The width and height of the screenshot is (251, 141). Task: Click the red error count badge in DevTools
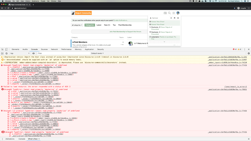pos(235,49)
